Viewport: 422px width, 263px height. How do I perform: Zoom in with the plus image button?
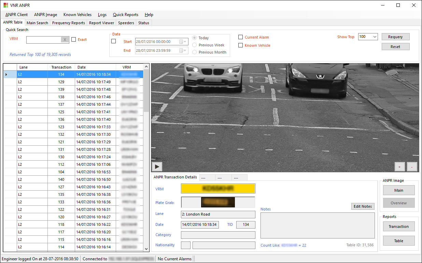tap(399, 167)
